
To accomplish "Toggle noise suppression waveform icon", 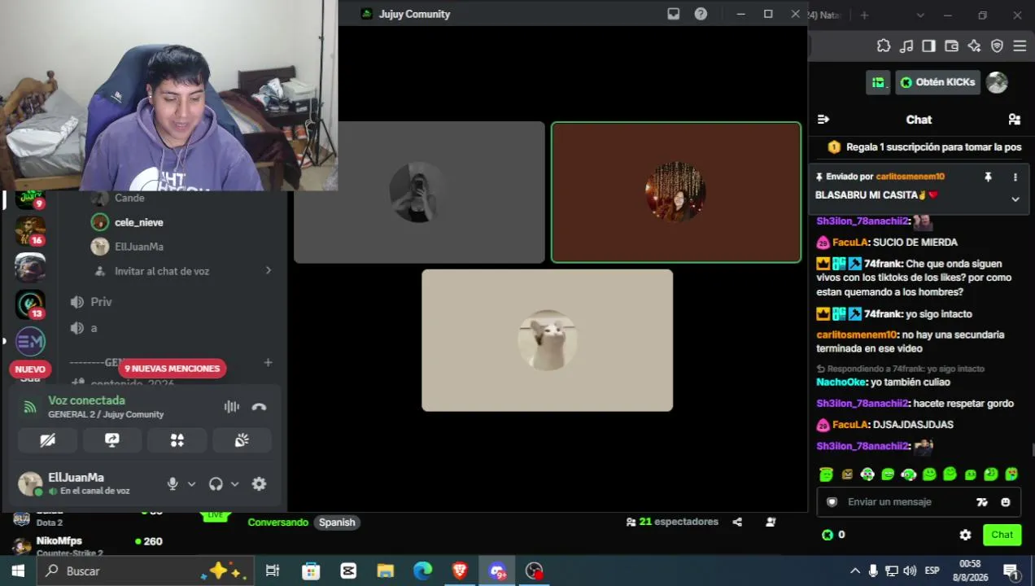I will pos(232,407).
